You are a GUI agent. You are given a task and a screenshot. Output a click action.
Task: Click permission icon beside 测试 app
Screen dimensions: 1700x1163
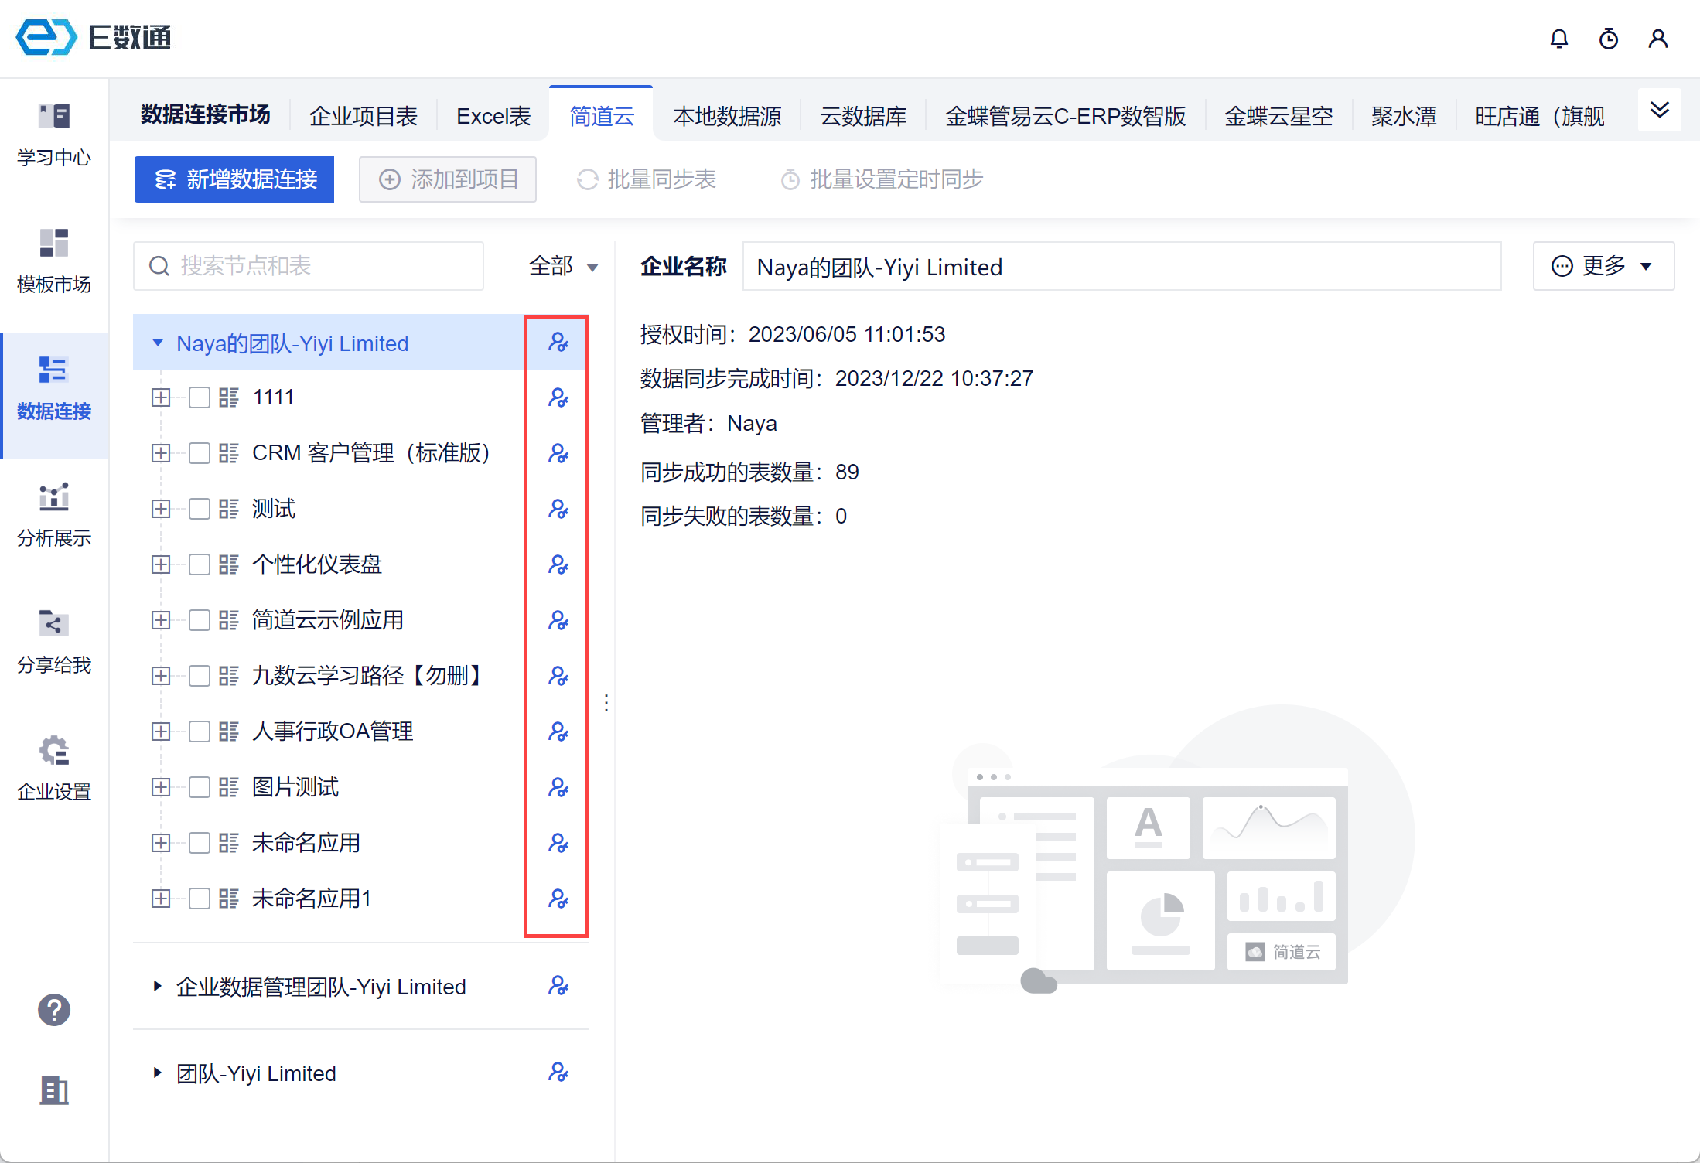click(x=558, y=509)
